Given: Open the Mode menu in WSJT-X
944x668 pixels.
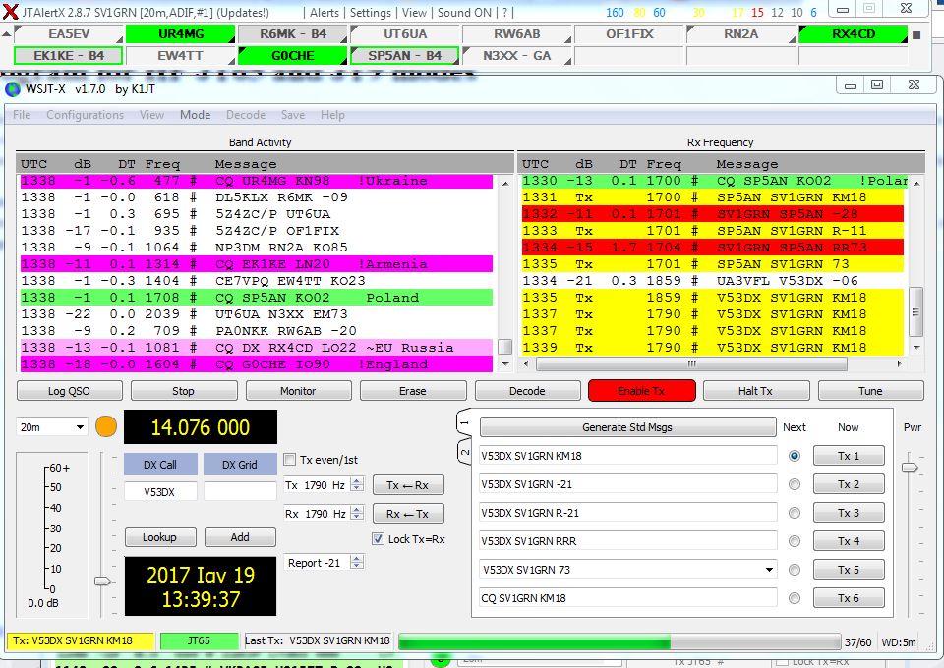Looking at the screenshot, I should click(x=195, y=114).
